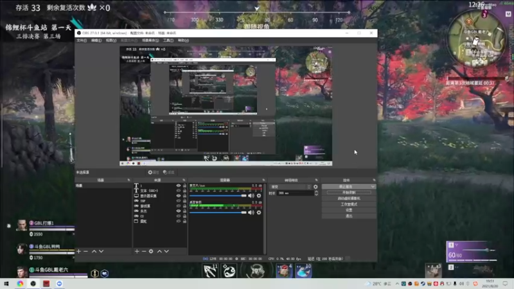Toggle visibility of the sixth source row
The width and height of the screenshot is (514, 289).
coord(179,211)
